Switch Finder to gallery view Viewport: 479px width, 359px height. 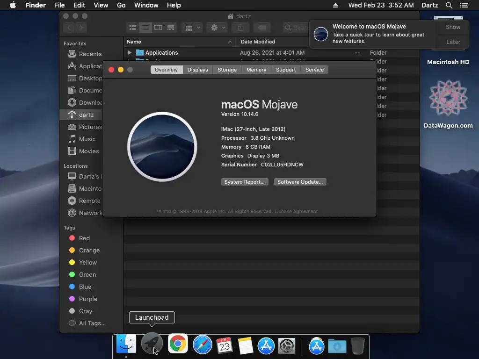coord(171,28)
